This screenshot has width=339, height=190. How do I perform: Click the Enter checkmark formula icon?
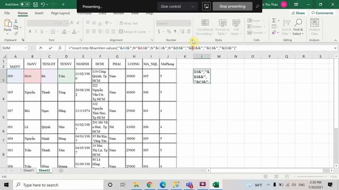click(50, 48)
